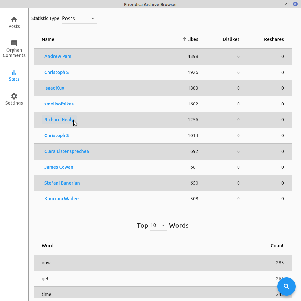Click the sort arrow beside Likes

(x=185, y=39)
